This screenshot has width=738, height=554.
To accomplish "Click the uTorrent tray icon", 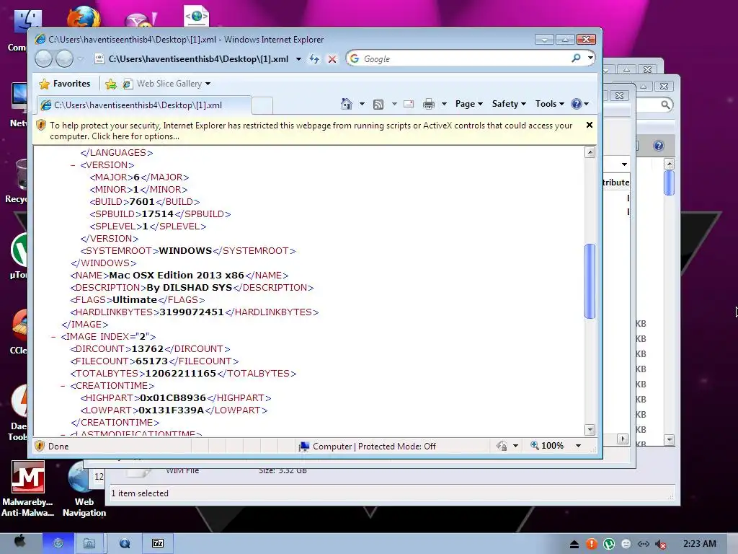I will click(609, 544).
